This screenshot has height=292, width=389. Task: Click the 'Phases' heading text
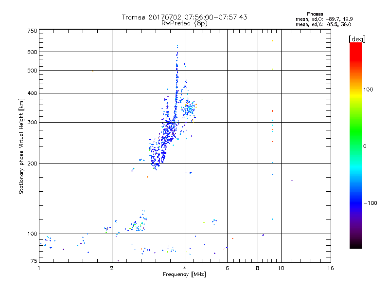point(315,14)
